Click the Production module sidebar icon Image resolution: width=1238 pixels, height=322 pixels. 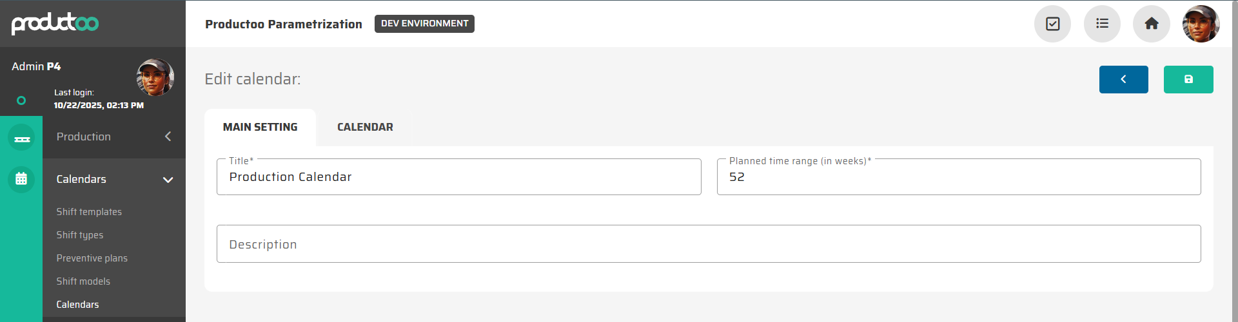click(x=21, y=138)
